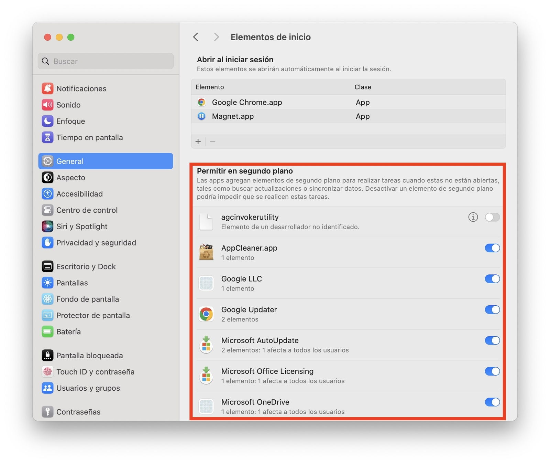The width and height of the screenshot is (550, 464).
Task: Open Centro de control settings
Action: point(106,210)
